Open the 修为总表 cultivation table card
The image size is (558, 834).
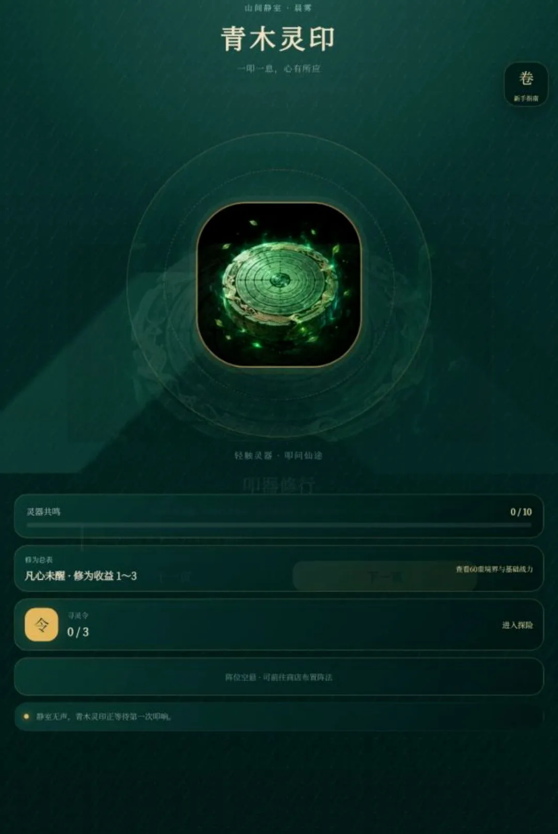[x=279, y=568]
